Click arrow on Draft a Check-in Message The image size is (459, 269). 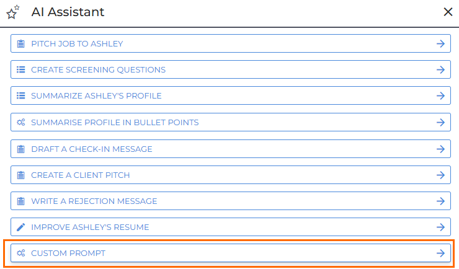point(440,149)
